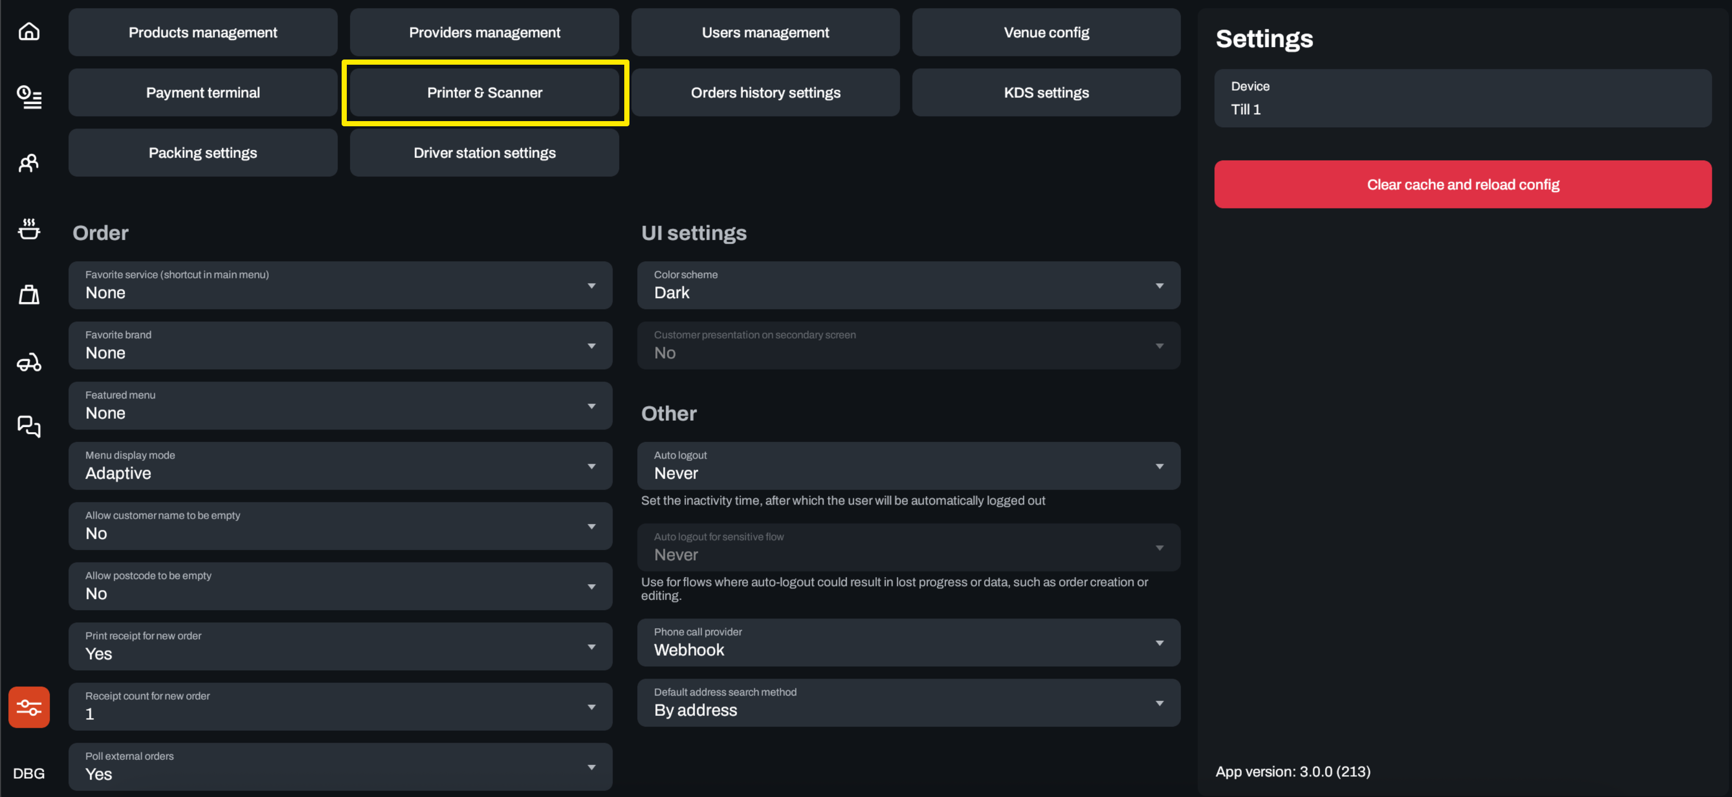Open the customers people icon
This screenshot has width=1732, height=797.
(29, 163)
